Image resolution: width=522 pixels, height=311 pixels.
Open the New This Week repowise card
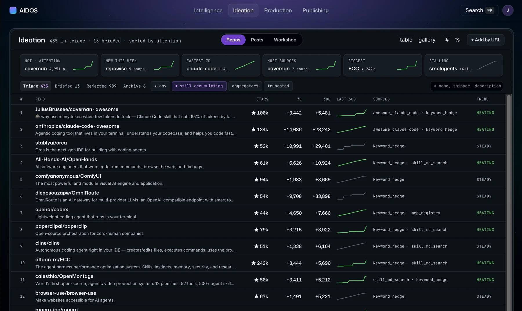coord(140,65)
